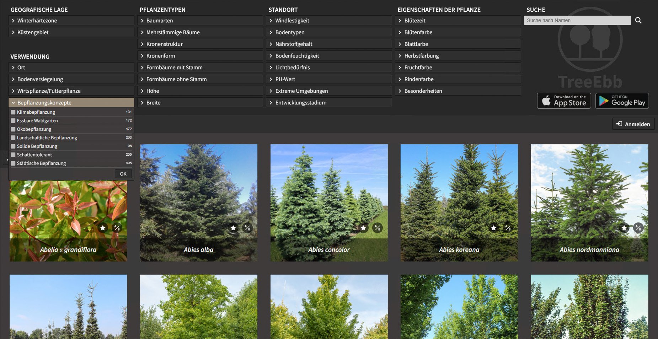658x339 pixels.
Task: Compare Abelia x grandiflora using A/B icon
Action: [x=117, y=228]
